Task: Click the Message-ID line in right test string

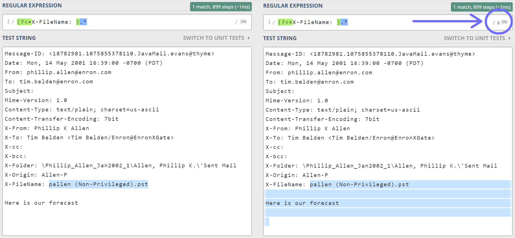Action: [x=370, y=54]
